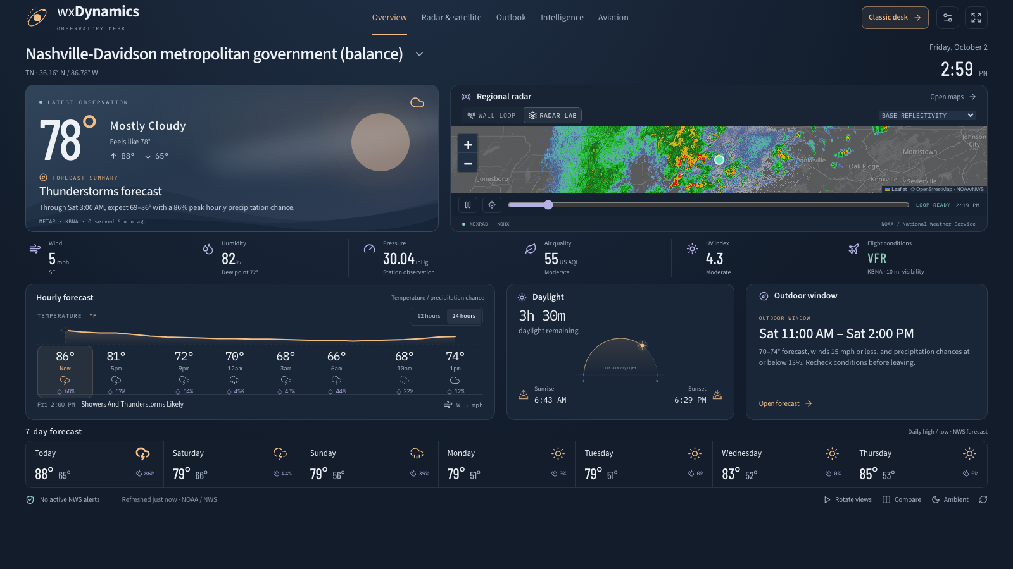Click the UV index sun icon
Image resolution: width=1013 pixels, height=569 pixels.
click(x=692, y=248)
